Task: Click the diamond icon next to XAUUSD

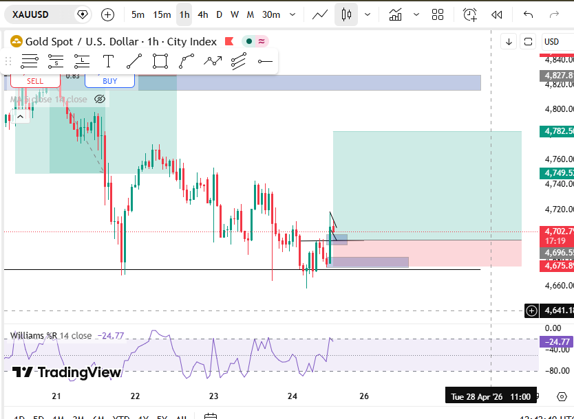Action: coord(83,14)
